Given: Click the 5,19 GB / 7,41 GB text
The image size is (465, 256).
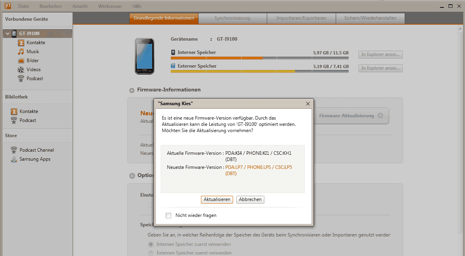Looking at the screenshot, I should [x=331, y=66].
